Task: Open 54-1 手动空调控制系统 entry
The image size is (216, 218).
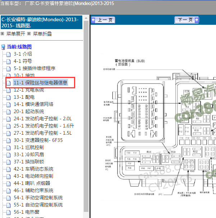Action: point(38,198)
